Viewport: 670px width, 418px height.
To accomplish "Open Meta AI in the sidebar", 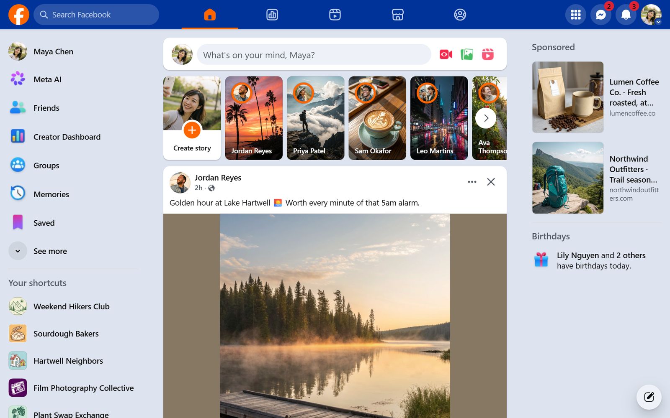I will 73,79.
